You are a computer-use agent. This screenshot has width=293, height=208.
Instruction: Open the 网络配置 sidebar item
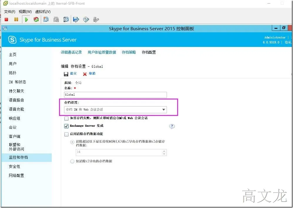pos(16,175)
